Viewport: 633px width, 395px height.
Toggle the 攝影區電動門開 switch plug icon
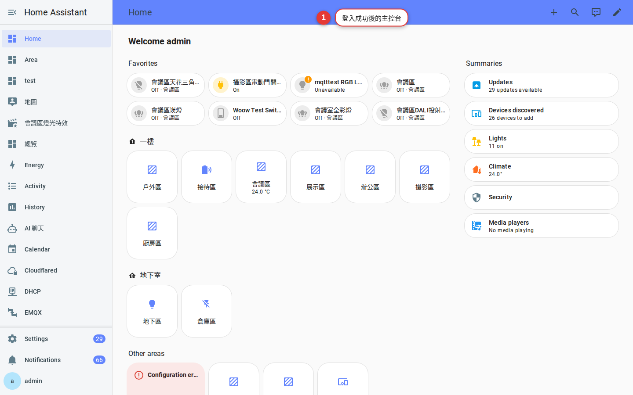(221, 85)
